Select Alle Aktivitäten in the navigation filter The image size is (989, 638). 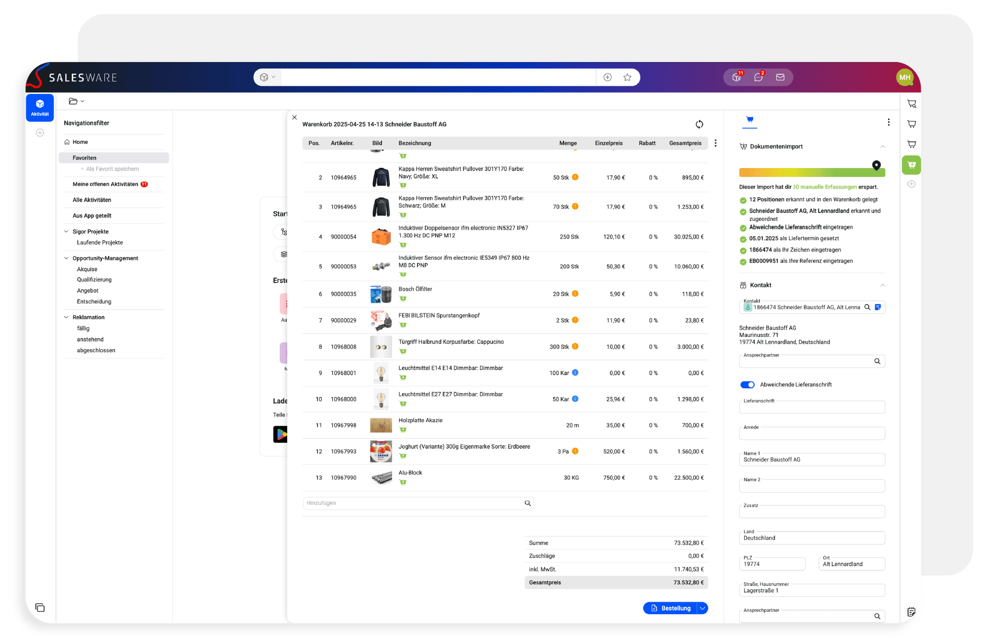(x=92, y=200)
